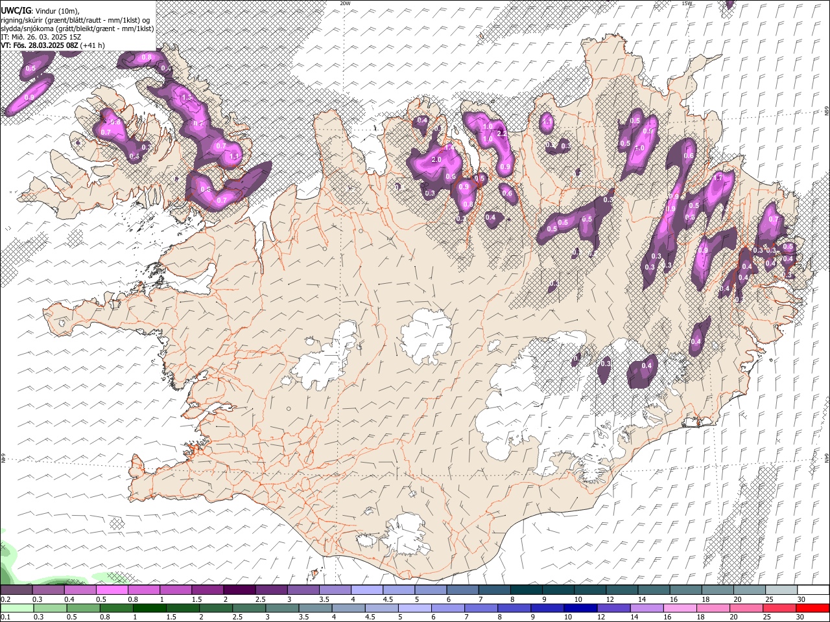Screen dimensions: 830x622
Task: Click the 'UWC/IG: Vindur (10m),' title line
Action: (40, 11)
